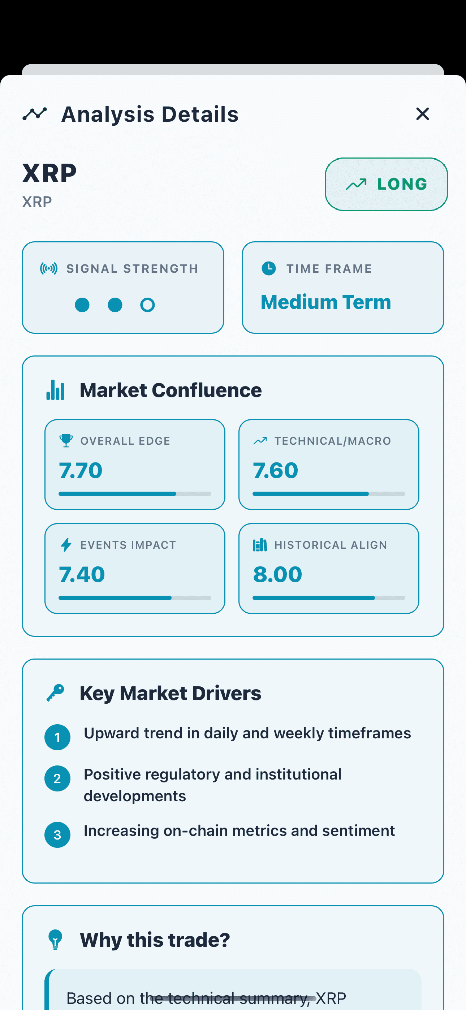Tap the Medium Term time frame value
Screen dimensions: 466x1010
(325, 302)
